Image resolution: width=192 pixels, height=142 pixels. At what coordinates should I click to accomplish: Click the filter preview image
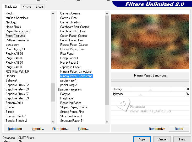150,42
